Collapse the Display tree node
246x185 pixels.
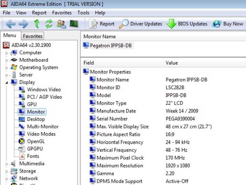click(7, 82)
